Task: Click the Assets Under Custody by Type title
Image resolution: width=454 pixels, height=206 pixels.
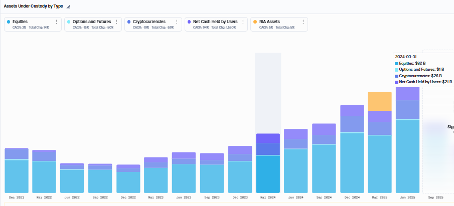Action: [x=33, y=6]
